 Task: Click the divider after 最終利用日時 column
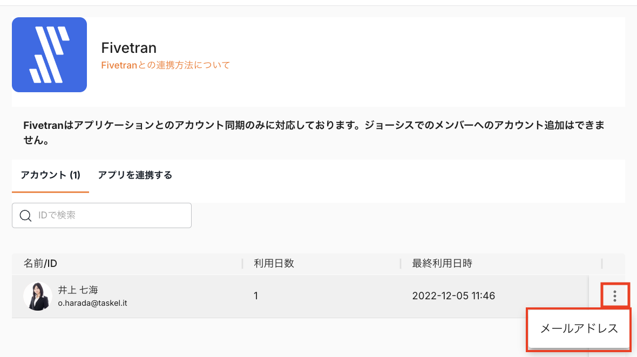(x=602, y=264)
